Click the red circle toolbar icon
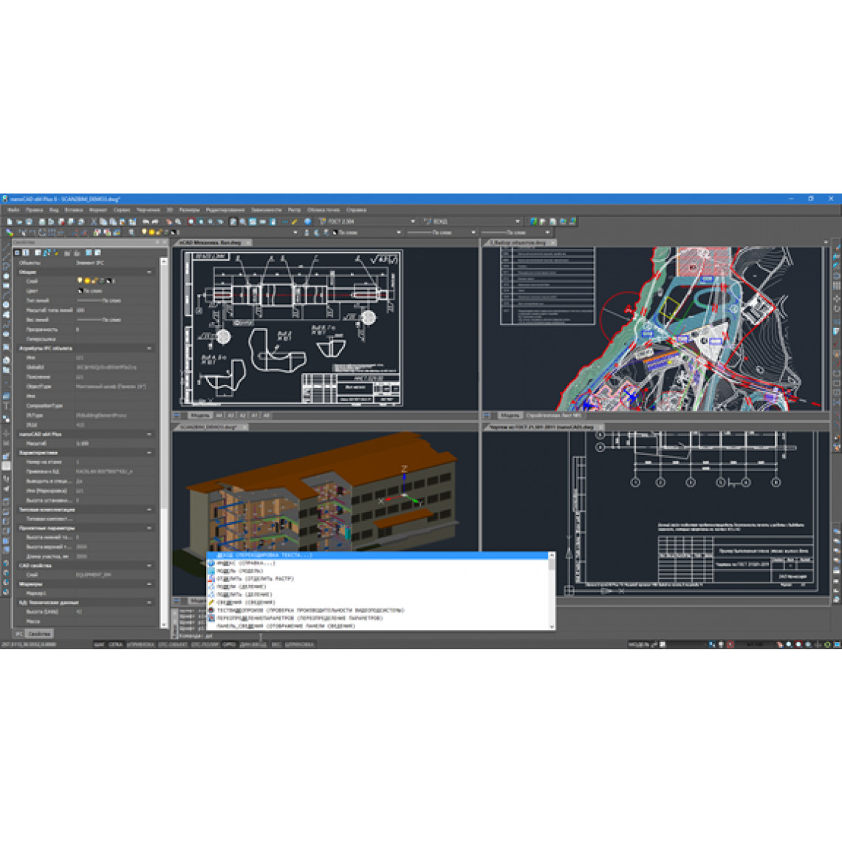The width and height of the screenshot is (842, 842). 191,222
